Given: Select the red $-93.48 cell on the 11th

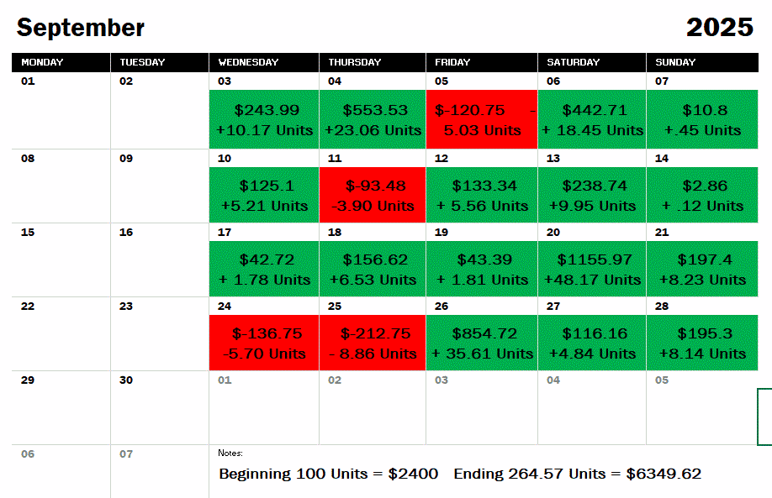Looking at the screenshot, I should tap(373, 195).
